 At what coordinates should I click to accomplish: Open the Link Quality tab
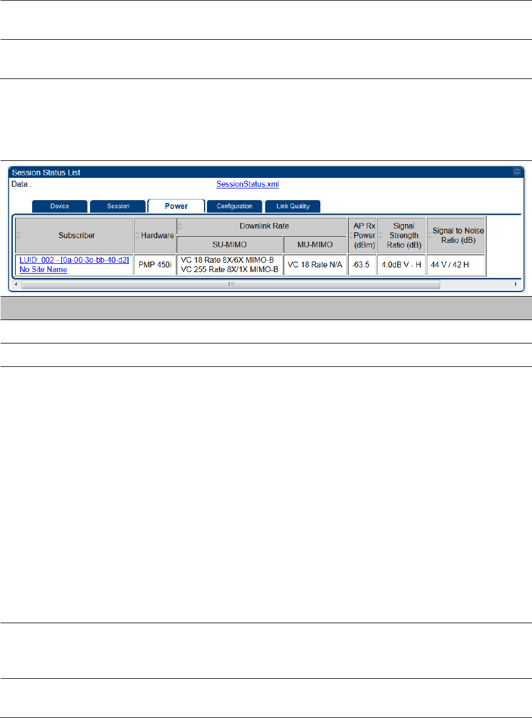(x=293, y=206)
